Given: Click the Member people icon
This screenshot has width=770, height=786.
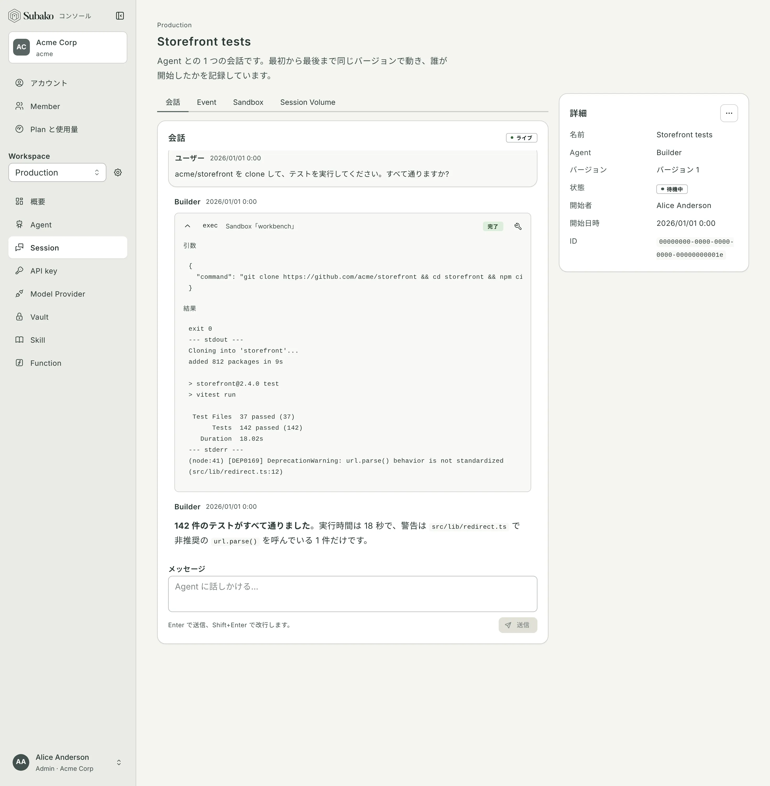Looking at the screenshot, I should (x=19, y=106).
